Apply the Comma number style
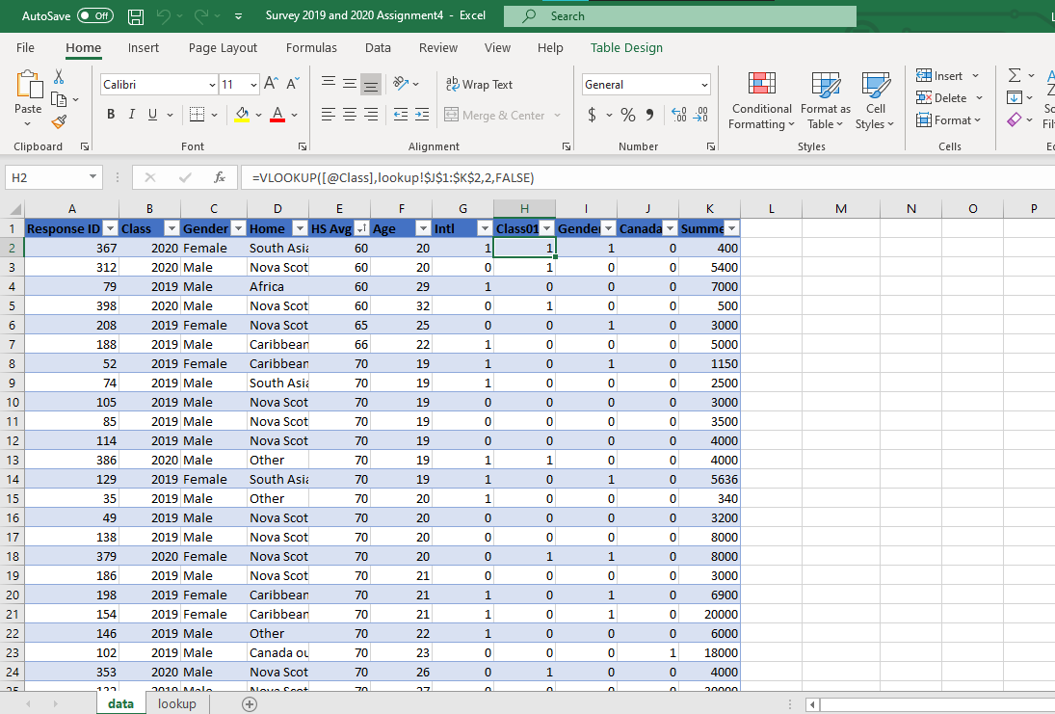 [x=648, y=114]
